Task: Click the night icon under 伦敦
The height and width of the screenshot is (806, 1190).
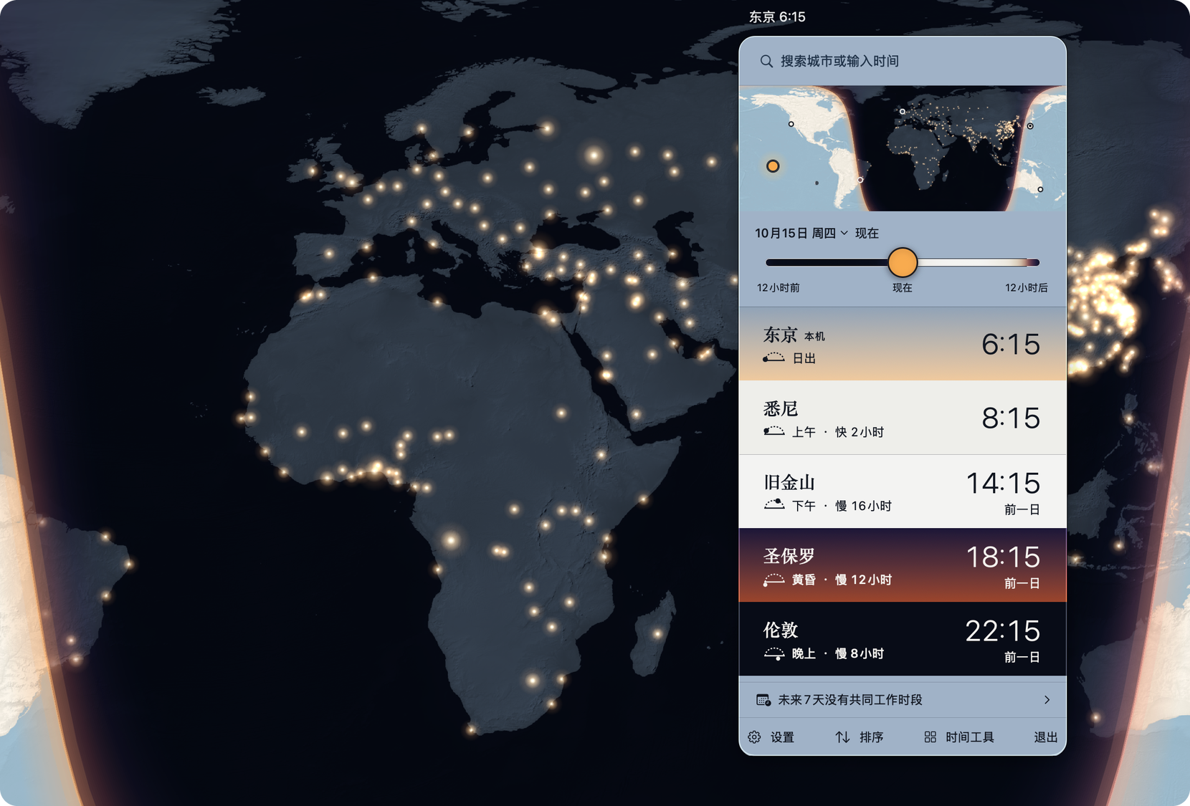Action: (x=773, y=653)
